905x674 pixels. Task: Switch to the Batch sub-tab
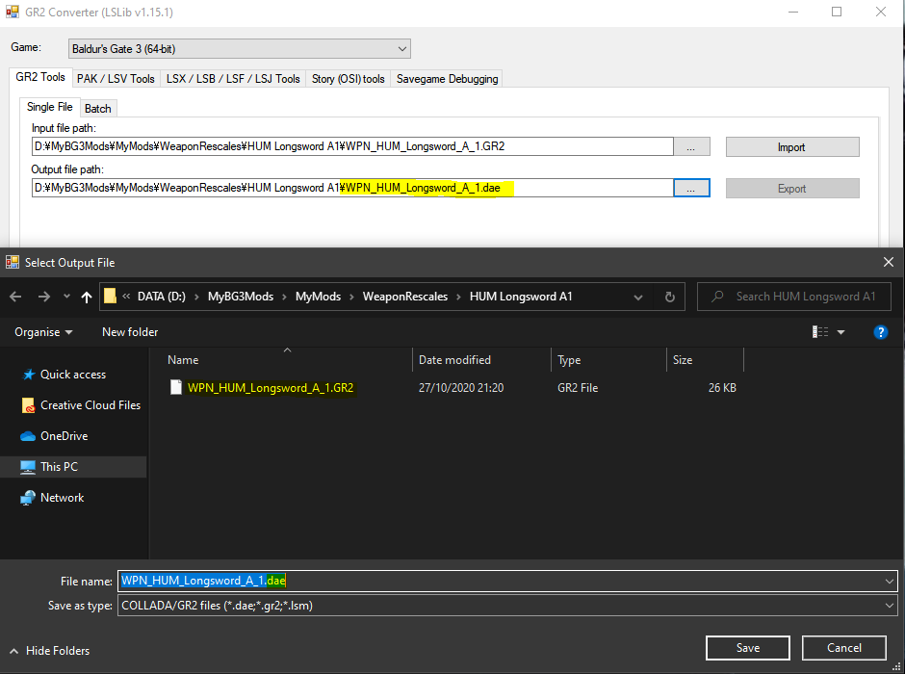98,109
